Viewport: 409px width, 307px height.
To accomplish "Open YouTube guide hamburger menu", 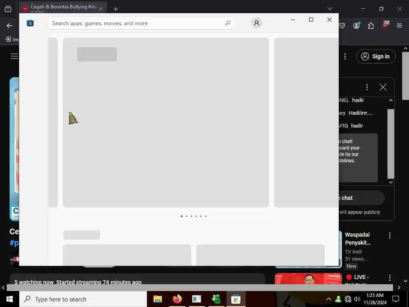I will point(14,56).
